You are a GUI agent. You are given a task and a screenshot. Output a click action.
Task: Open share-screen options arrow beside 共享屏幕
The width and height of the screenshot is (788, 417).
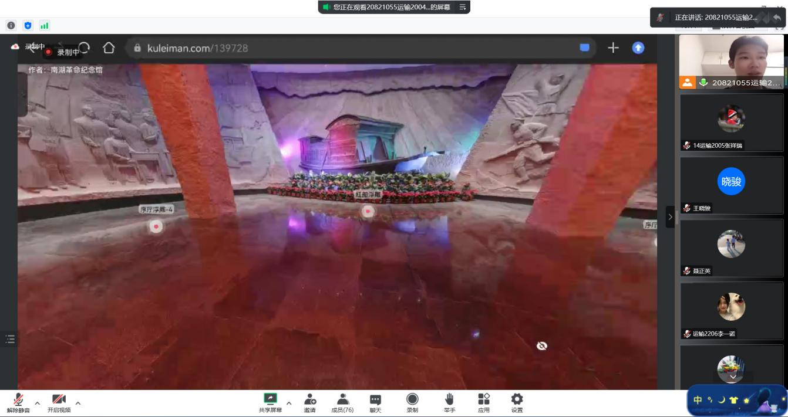point(289,403)
